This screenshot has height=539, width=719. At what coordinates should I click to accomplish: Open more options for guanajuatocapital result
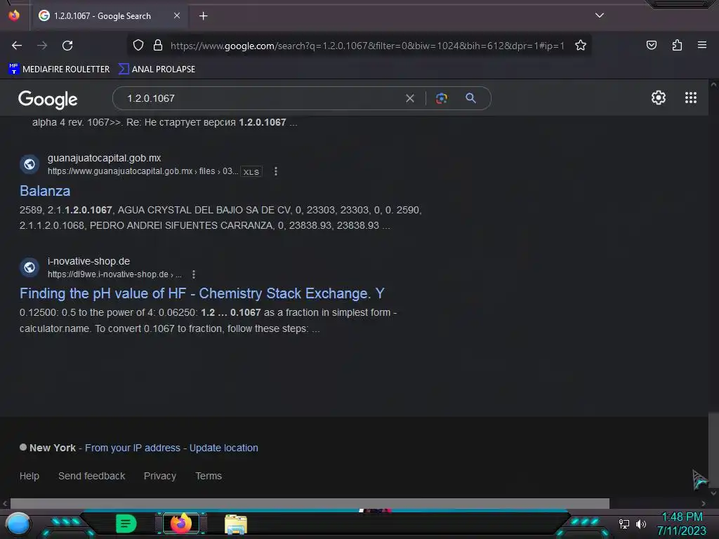click(x=275, y=171)
